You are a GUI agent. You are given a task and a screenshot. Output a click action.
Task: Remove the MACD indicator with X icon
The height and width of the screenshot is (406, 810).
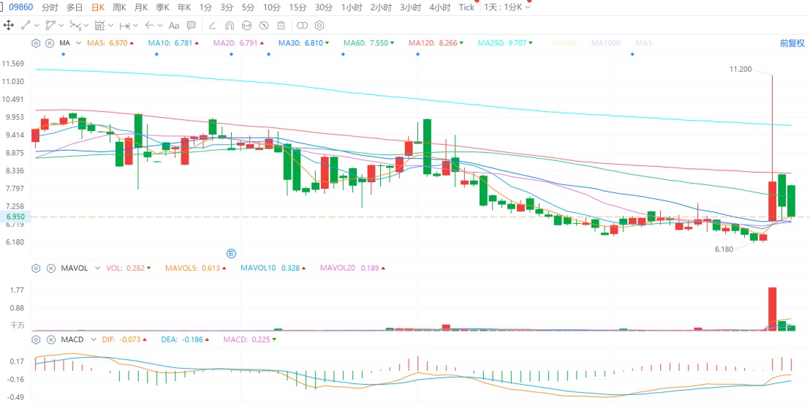[50, 340]
